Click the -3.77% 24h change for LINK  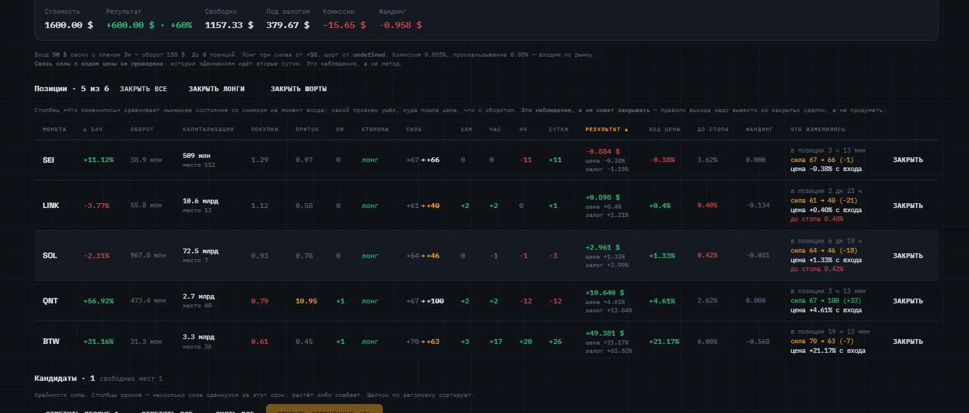(97, 206)
